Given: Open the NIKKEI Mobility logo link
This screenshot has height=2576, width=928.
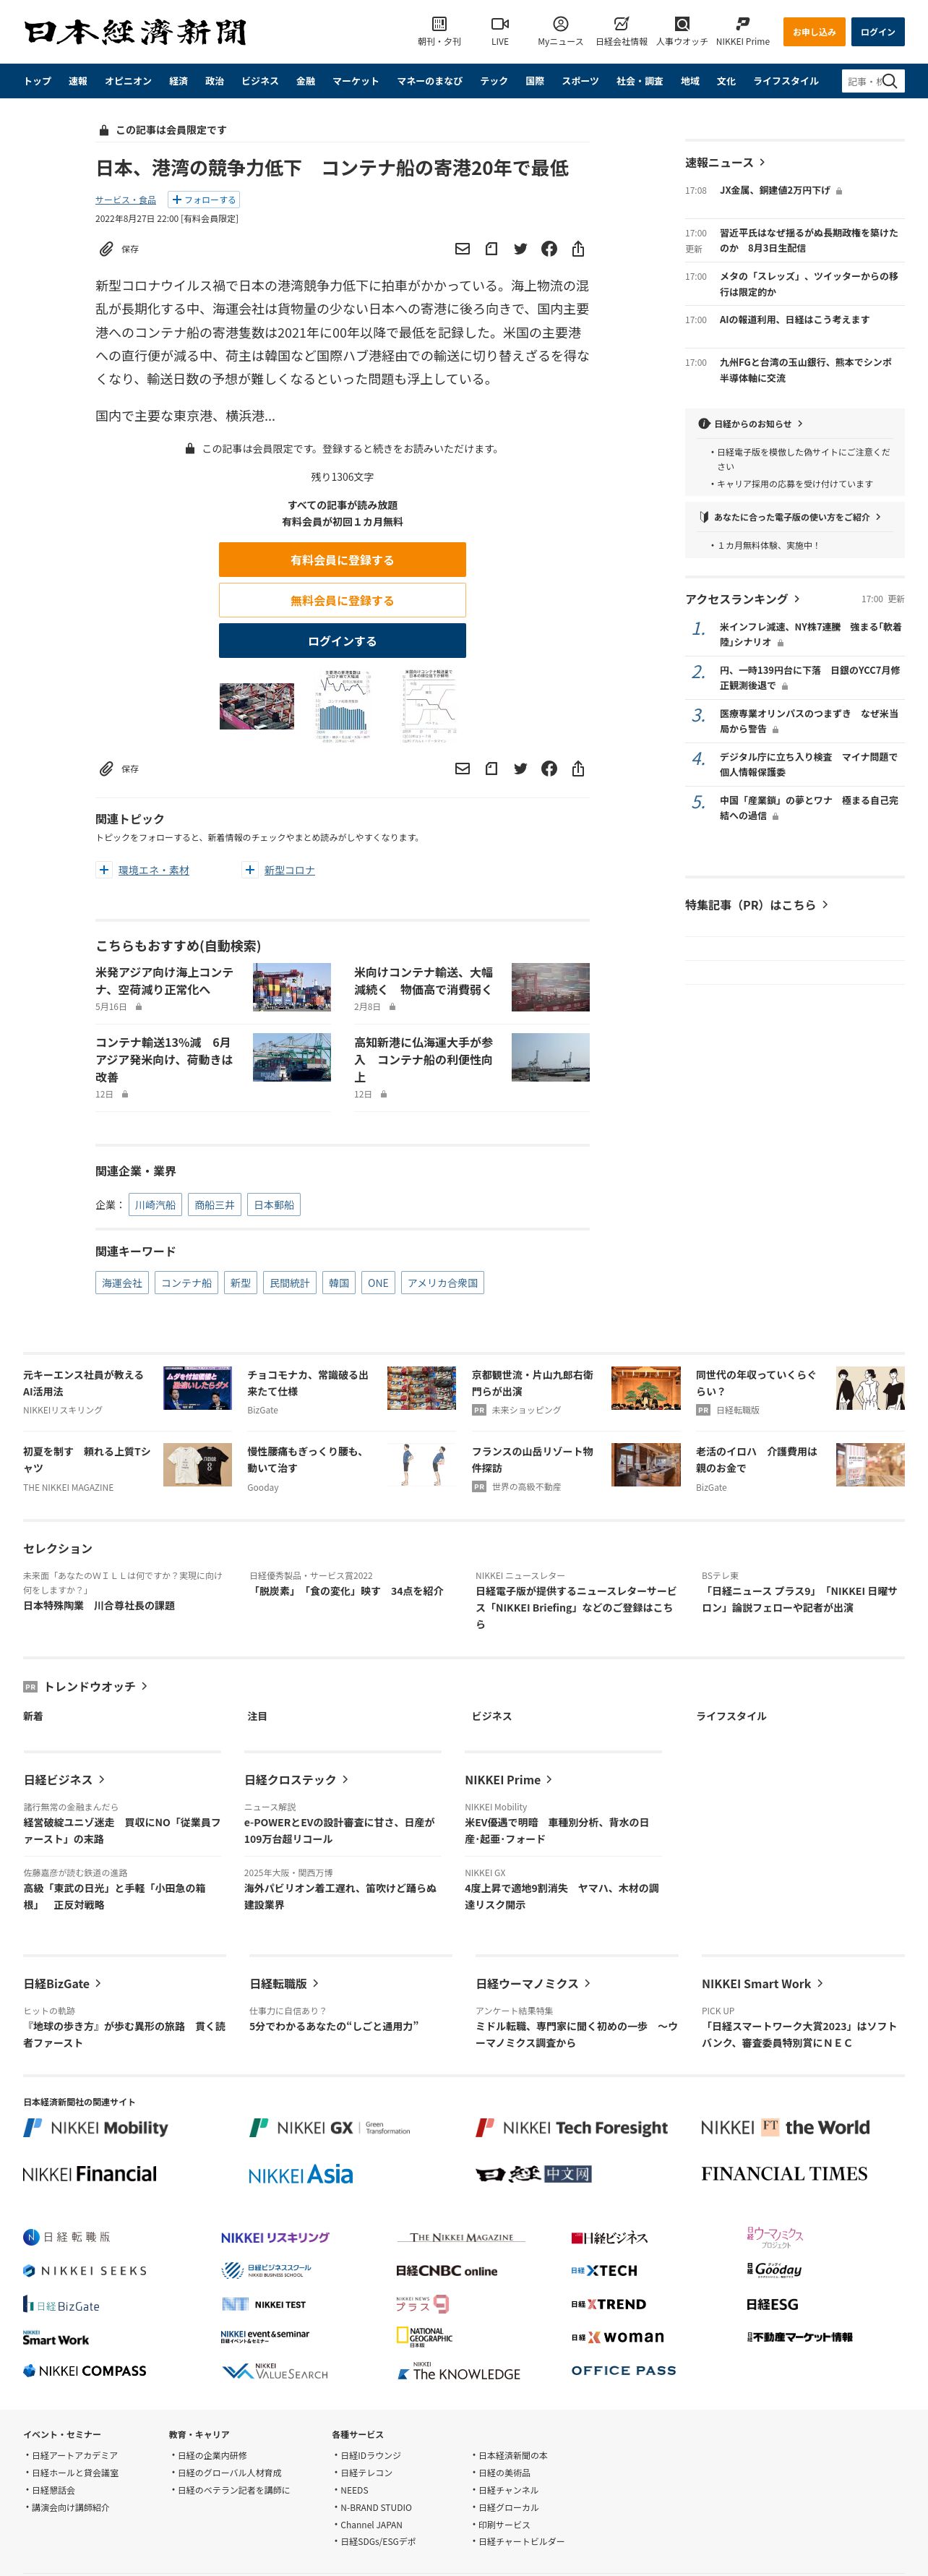Looking at the screenshot, I should tap(96, 2127).
